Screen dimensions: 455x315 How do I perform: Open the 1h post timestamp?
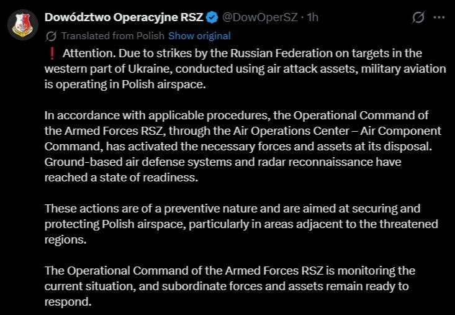coord(313,17)
